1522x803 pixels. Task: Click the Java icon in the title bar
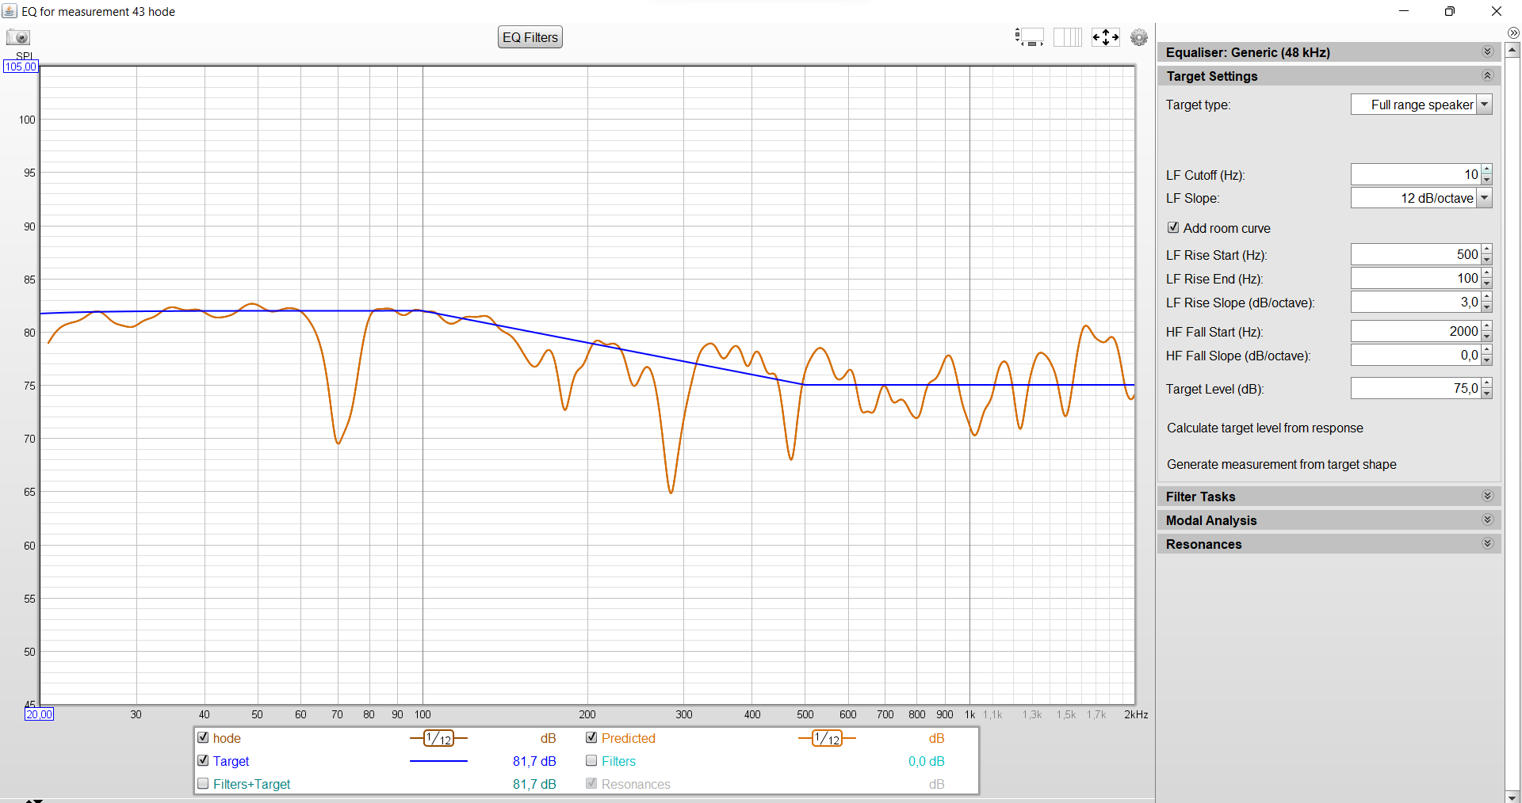pos(10,11)
